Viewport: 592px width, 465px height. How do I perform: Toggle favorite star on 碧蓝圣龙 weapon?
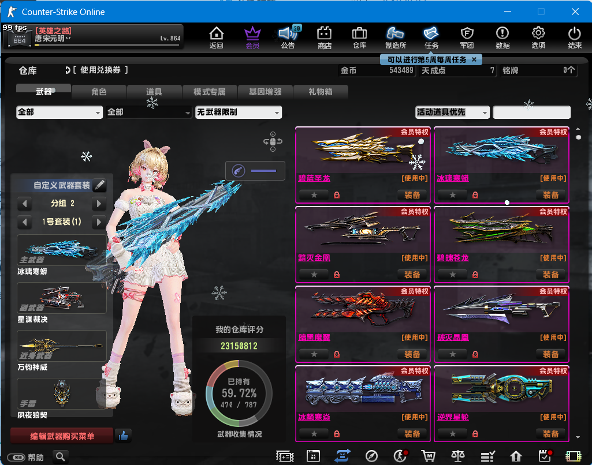pyautogui.click(x=314, y=195)
